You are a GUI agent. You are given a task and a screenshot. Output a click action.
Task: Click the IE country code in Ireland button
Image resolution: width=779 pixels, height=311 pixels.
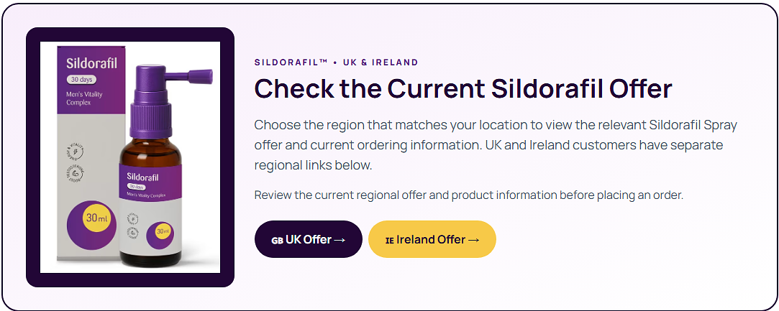point(390,240)
